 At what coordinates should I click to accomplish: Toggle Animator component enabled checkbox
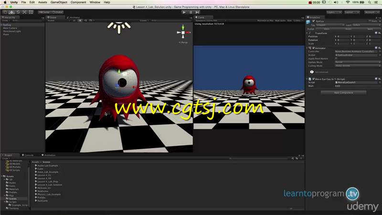coord(314,48)
